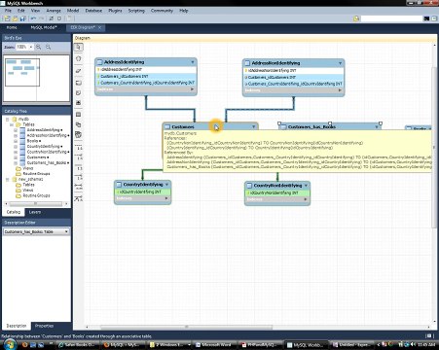The height and width of the screenshot is (350, 439).
Task: Click the undo arrow icon
Action: [x=33, y=18]
